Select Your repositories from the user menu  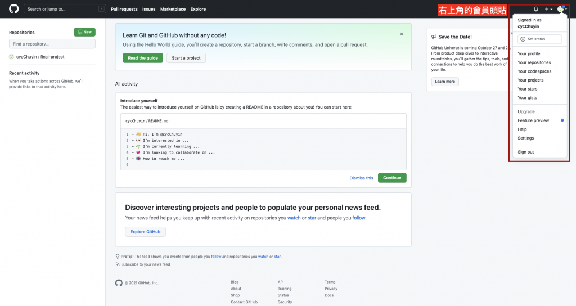[x=534, y=62]
